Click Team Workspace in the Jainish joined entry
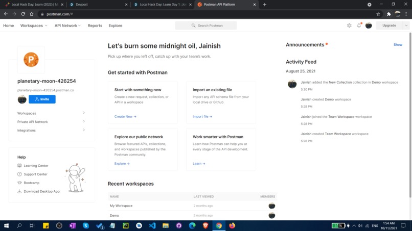 [x=341, y=117]
